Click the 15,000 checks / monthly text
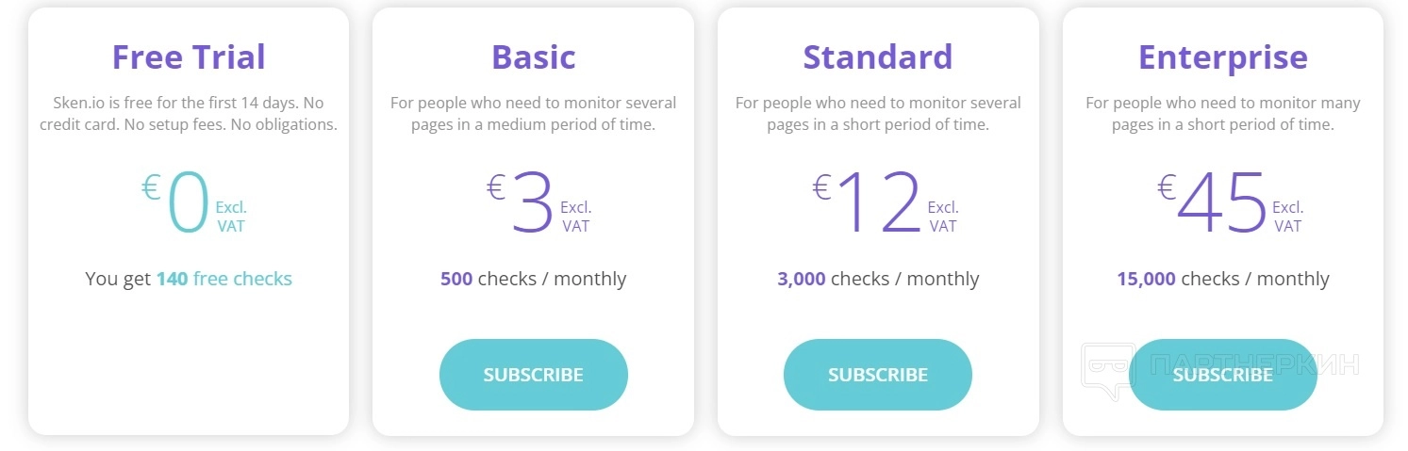 [1222, 279]
